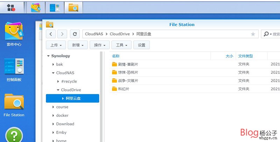Switch to File Station taskbar icon
Viewport: 280px width, 142px height.
click(73, 8)
